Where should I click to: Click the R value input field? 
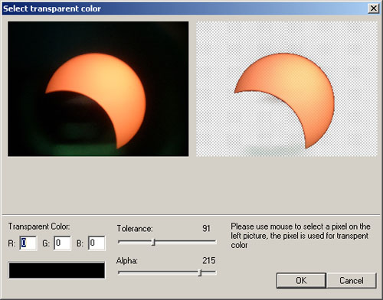(28, 243)
